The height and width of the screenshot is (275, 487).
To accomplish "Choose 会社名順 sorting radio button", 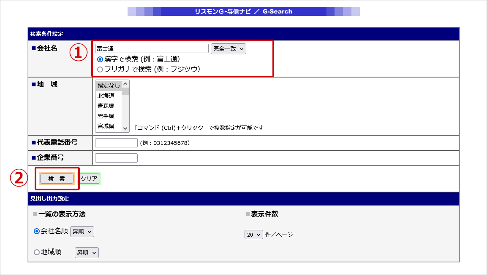I will [37, 231].
